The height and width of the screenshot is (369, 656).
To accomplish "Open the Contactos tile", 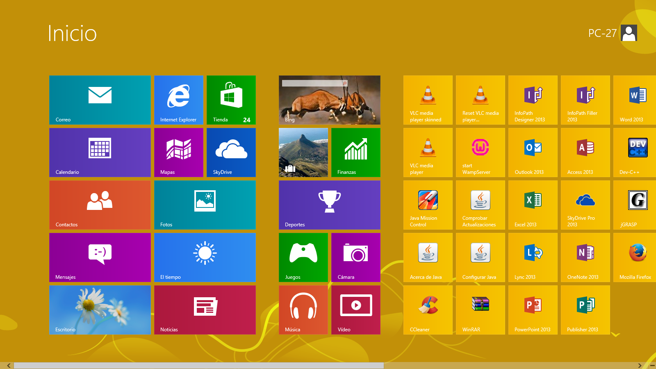I will (x=100, y=205).
